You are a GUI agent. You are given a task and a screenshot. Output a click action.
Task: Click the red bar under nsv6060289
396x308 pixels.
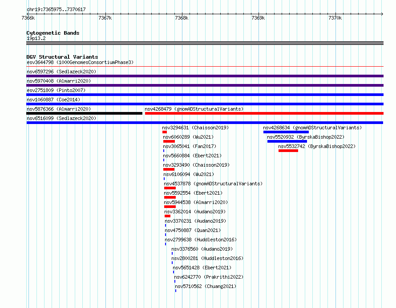[x=169, y=141]
